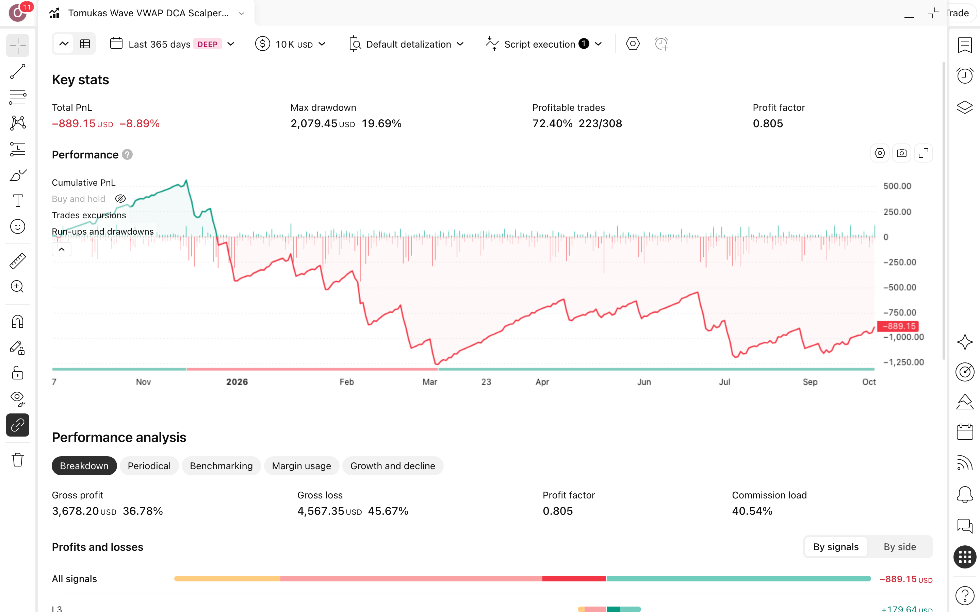
Task: Select the crosshair cursor tool
Action: click(x=18, y=46)
